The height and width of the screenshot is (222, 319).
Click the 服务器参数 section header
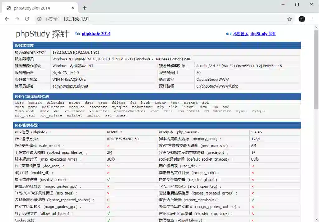(157, 46)
